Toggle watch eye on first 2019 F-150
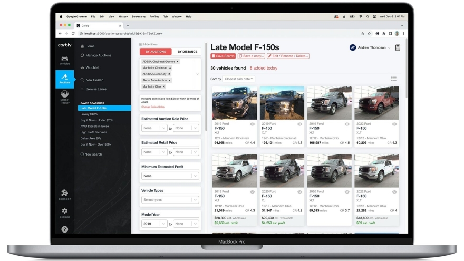464x261 pixels. 252,124
